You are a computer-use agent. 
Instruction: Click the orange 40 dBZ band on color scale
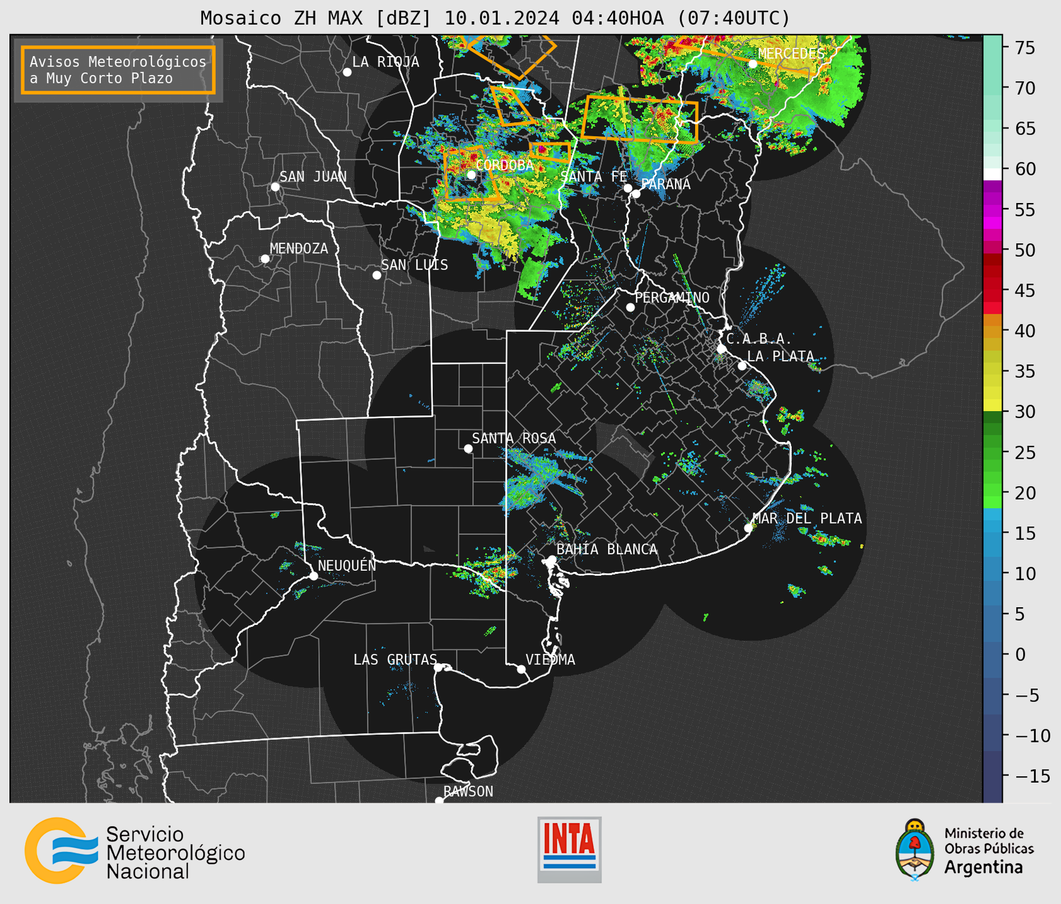click(x=992, y=331)
